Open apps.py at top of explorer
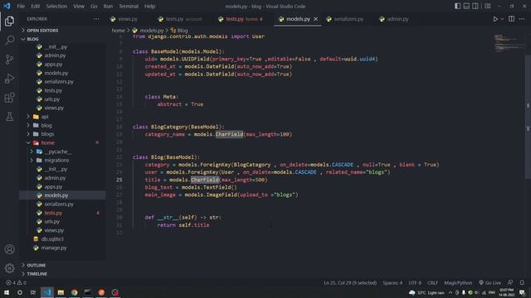Screen dimensions: 531x298 coord(62,65)
